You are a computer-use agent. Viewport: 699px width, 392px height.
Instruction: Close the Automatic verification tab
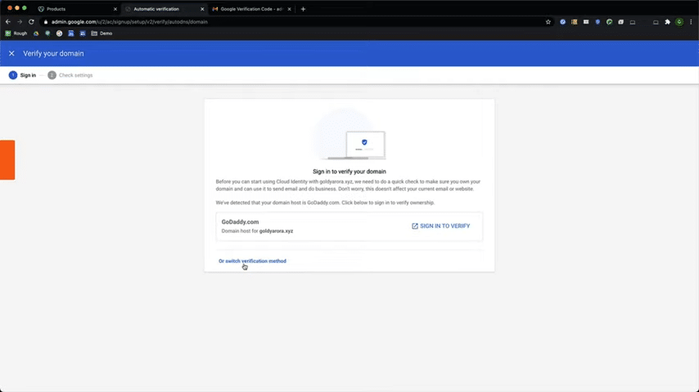[202, 9]
